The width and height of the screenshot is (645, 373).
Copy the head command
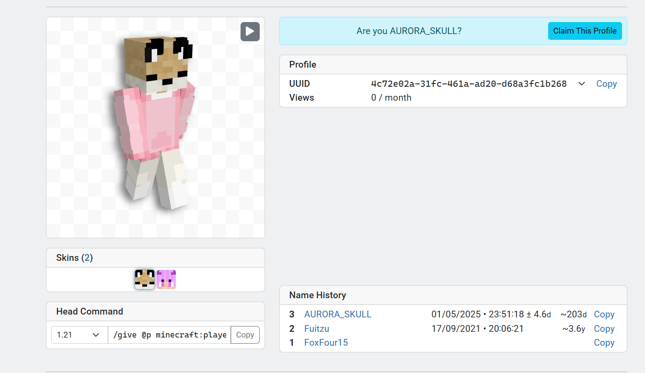[245, 335]
